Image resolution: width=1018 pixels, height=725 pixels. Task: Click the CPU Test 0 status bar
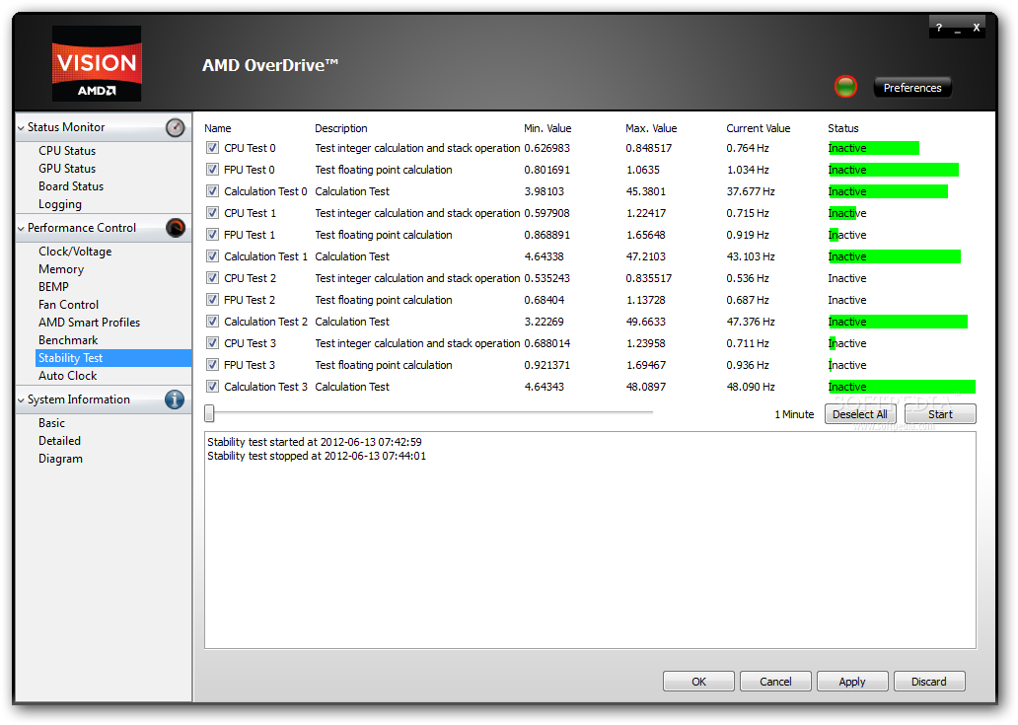pos(873,148)
